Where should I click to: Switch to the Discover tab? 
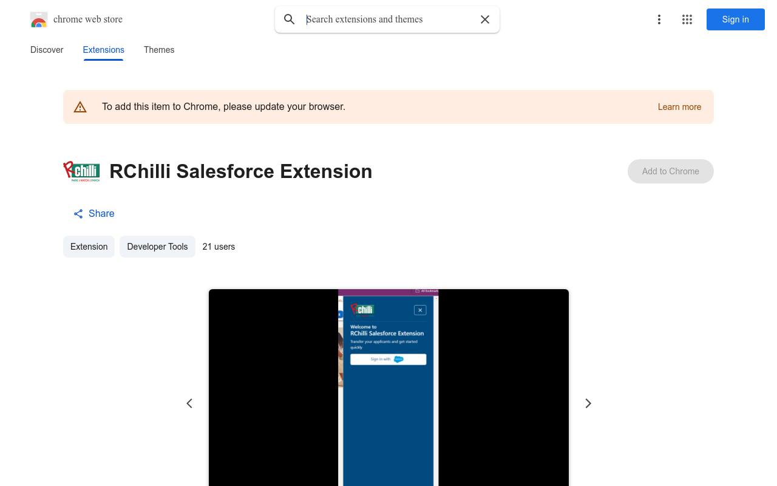coord(47,50)
